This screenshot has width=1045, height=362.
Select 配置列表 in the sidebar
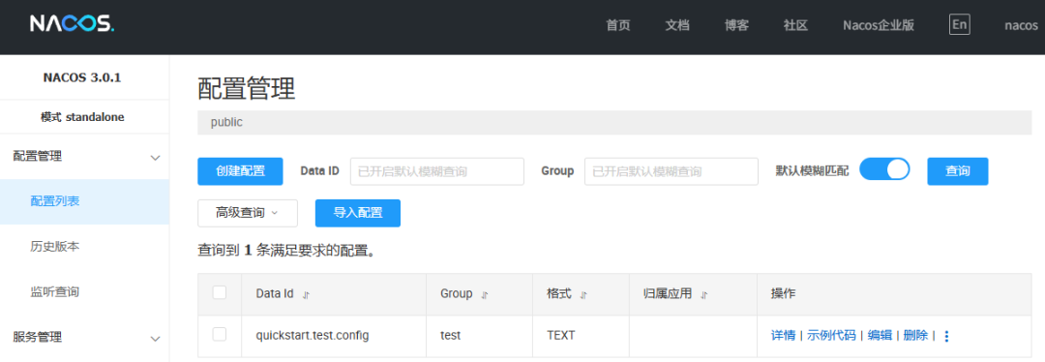[84, 201]
